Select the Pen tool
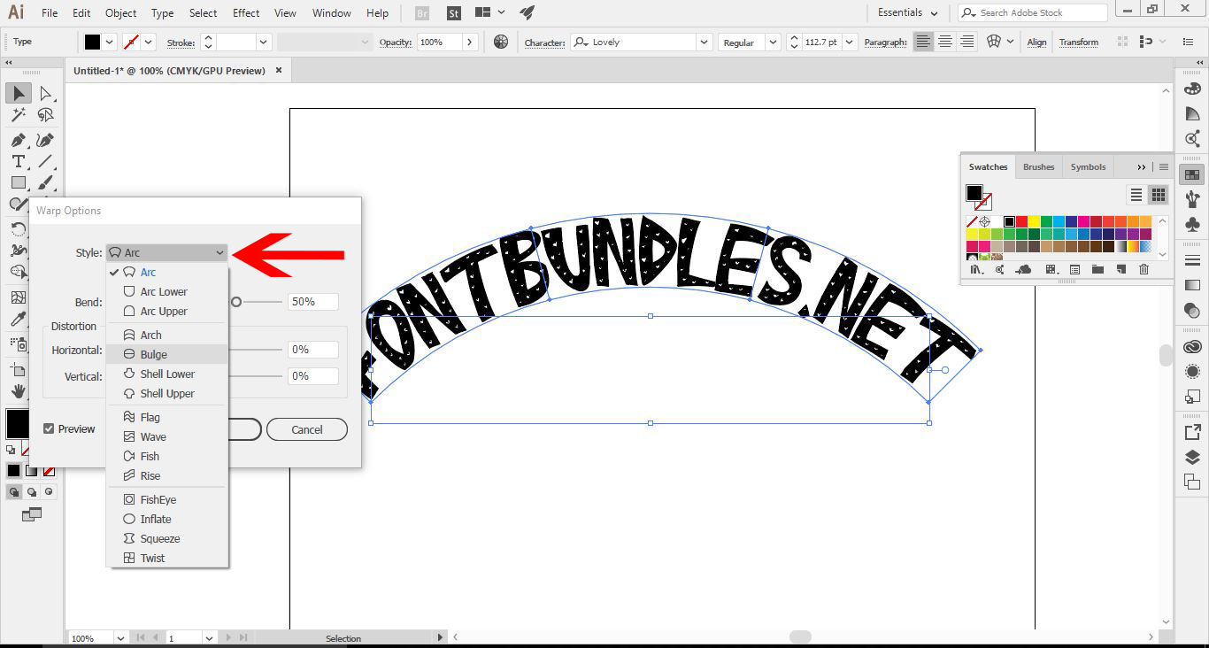Viewport: 1209px width, 648px height. [19, 140]
